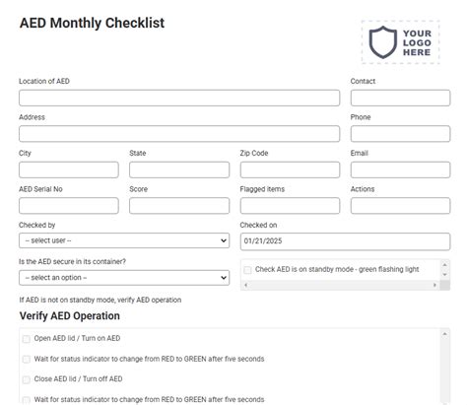Tick Open AED lid / Turn on AED
The image size is (467, 405).
click(27, 339)
